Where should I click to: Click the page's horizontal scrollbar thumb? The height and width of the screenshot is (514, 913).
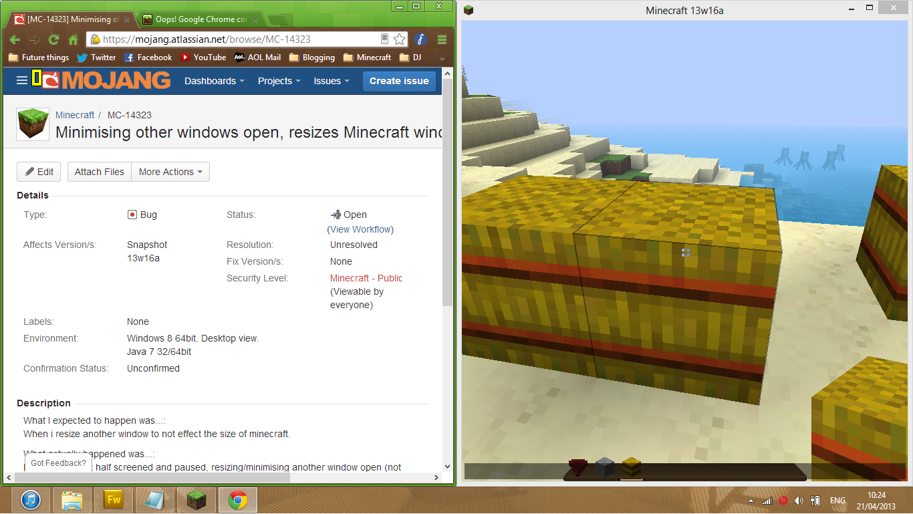(151, 477)
